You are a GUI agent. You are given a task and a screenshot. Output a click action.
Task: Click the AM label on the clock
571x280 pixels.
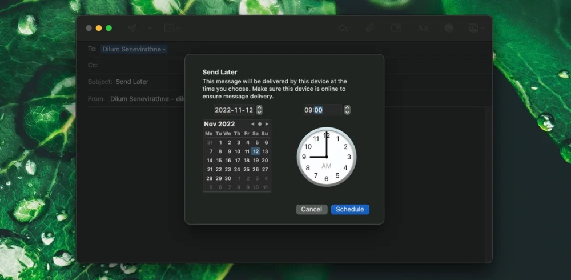coord(327,166)
